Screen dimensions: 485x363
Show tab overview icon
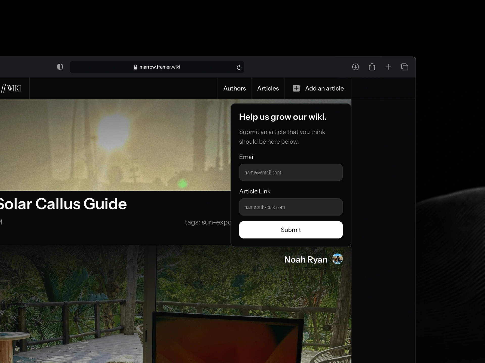click(404, 67)
